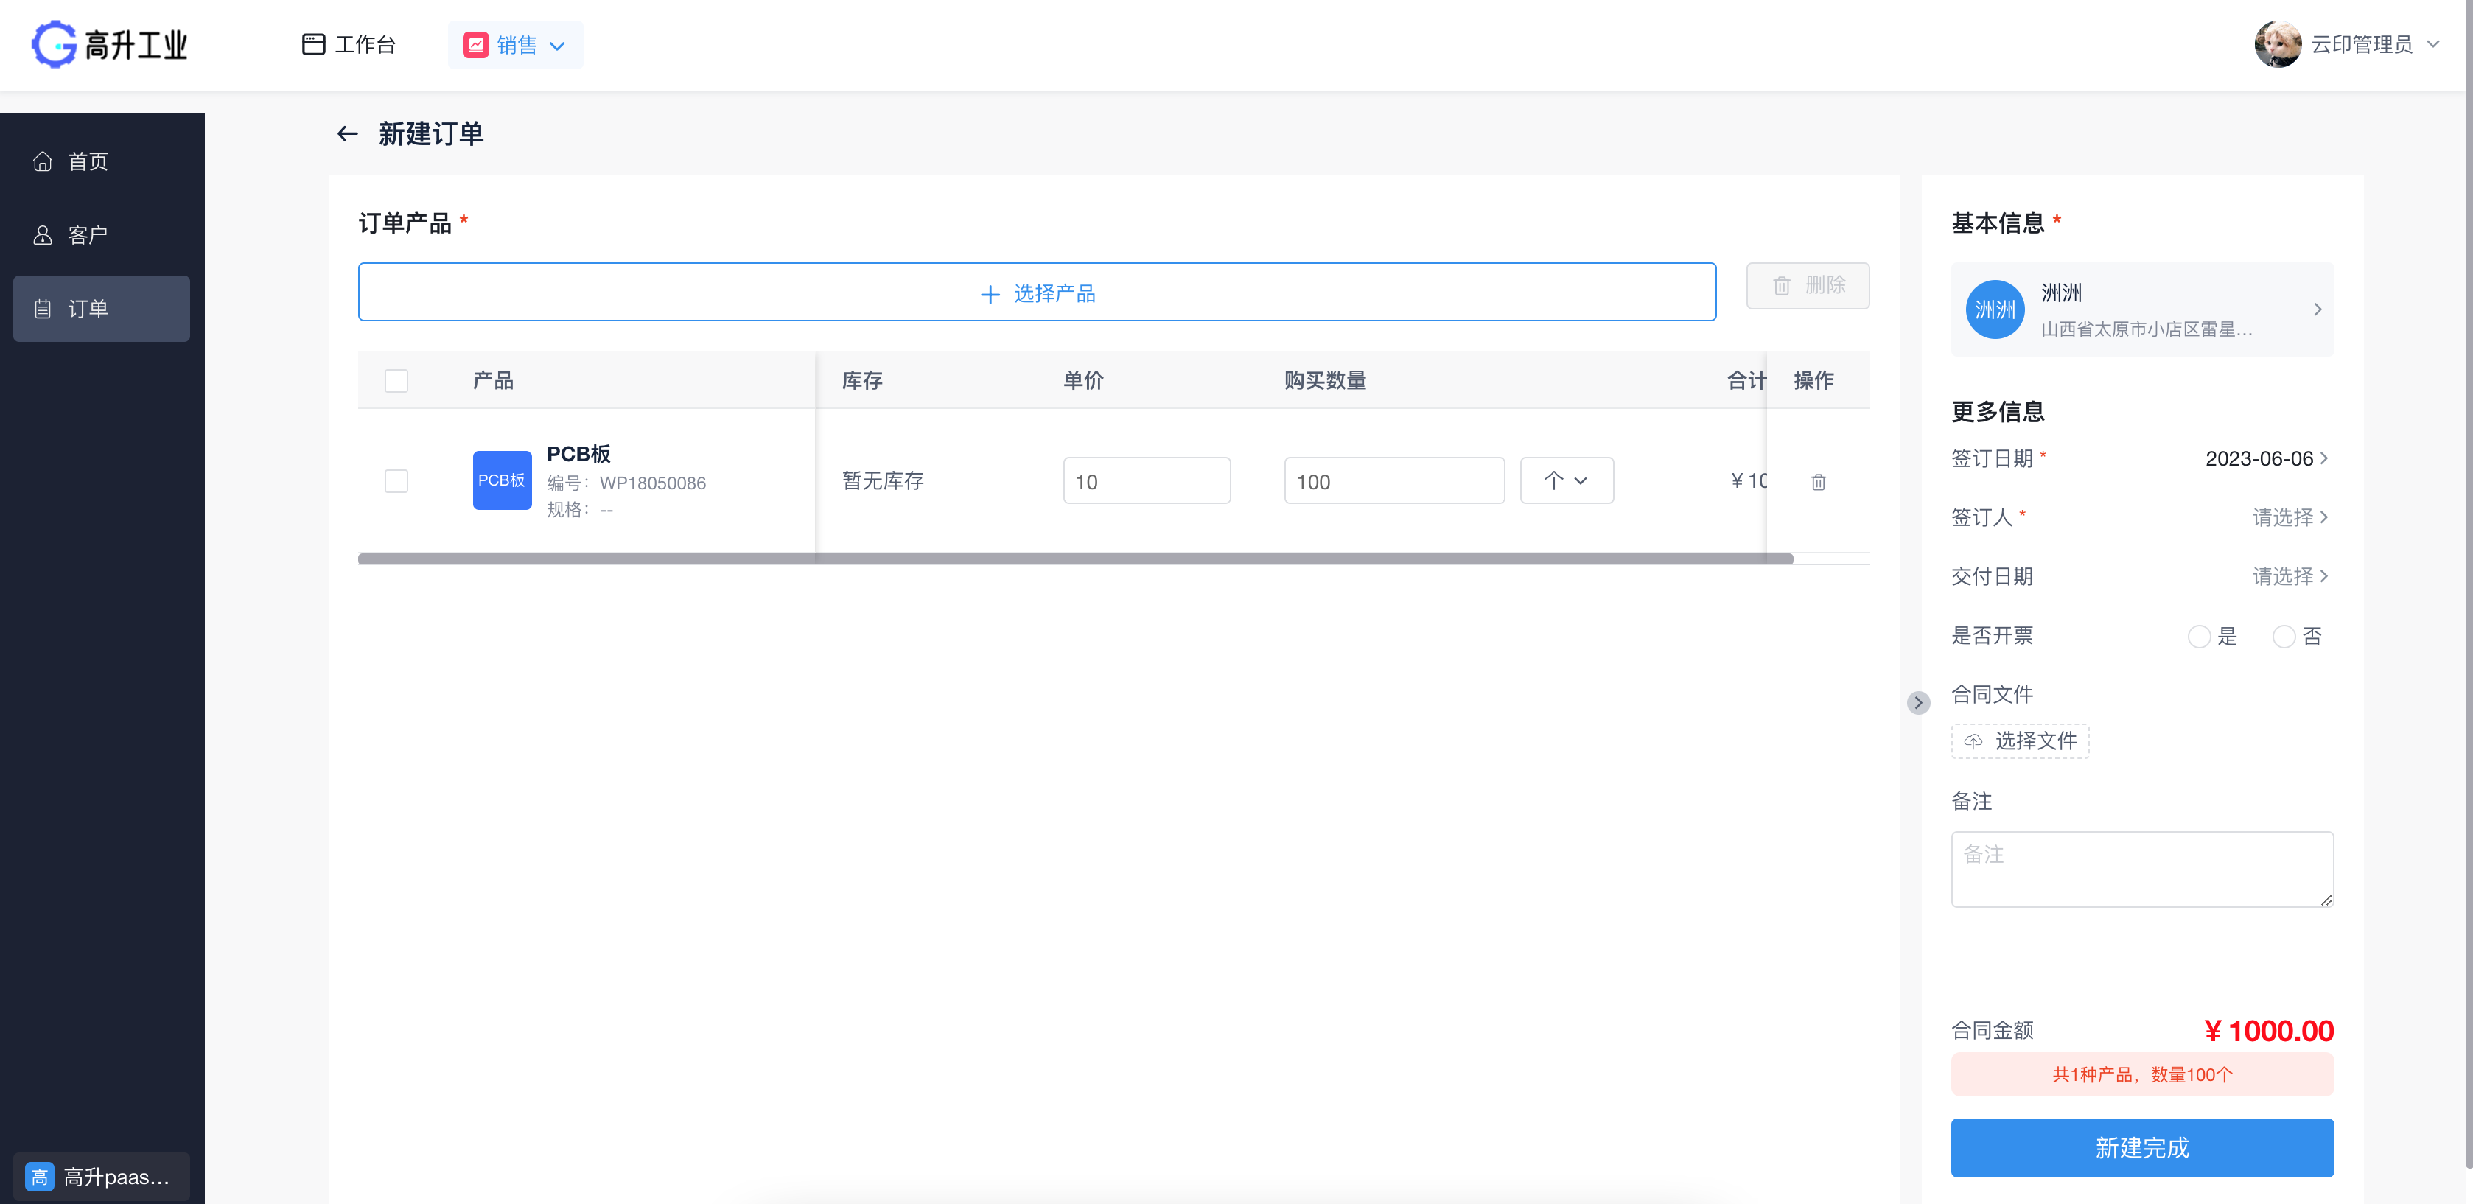The height and width of the screenshot is (1204, 2473).
Task: Open the 云印管理员 account menu chevron
Action: click(2434, 44)
